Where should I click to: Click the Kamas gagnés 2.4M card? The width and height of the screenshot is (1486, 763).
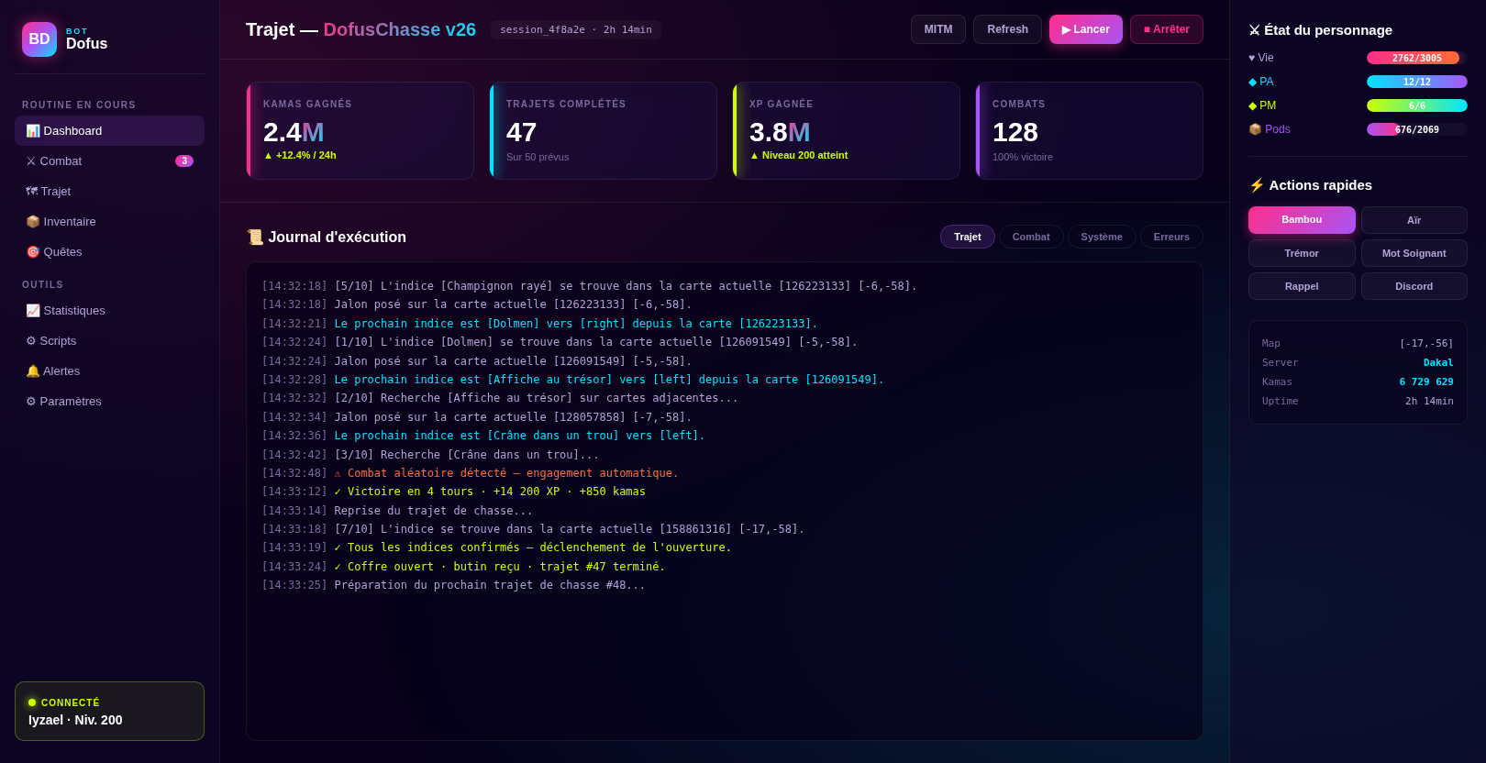point(360,130)
